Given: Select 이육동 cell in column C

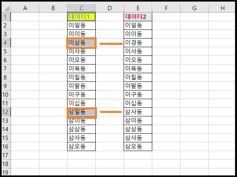Looking at the screenshot, I should 82,69.
